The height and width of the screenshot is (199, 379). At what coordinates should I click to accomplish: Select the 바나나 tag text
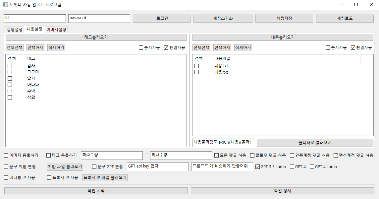coord(33,85)
